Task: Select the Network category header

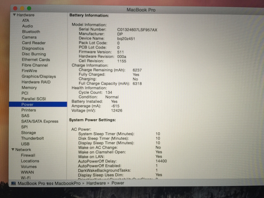Action: pyautogui.click(x=23, y=149)
